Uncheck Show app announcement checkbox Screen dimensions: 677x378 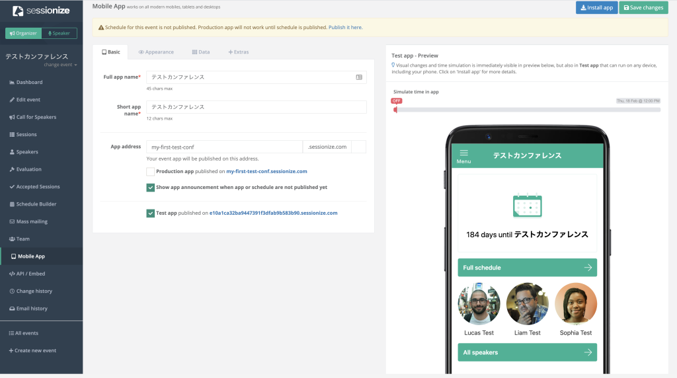point(151,187)
